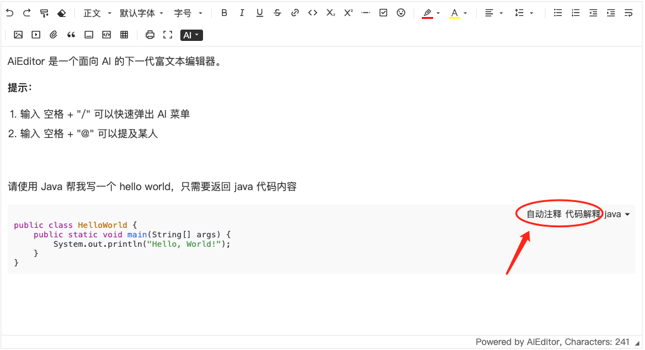
Task: Click the 提示: bold heading text
Action: (x=20, y=87)
